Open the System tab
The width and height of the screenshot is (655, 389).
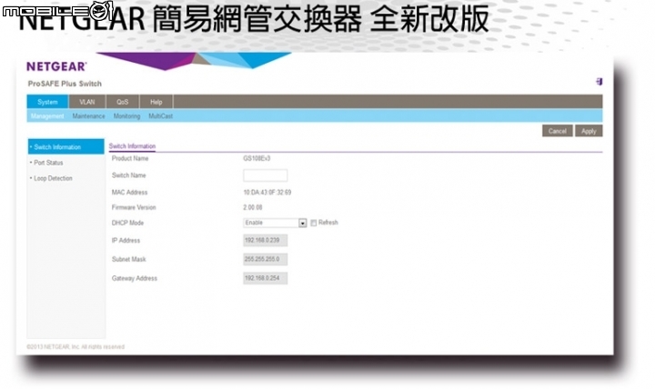[47, 102]
